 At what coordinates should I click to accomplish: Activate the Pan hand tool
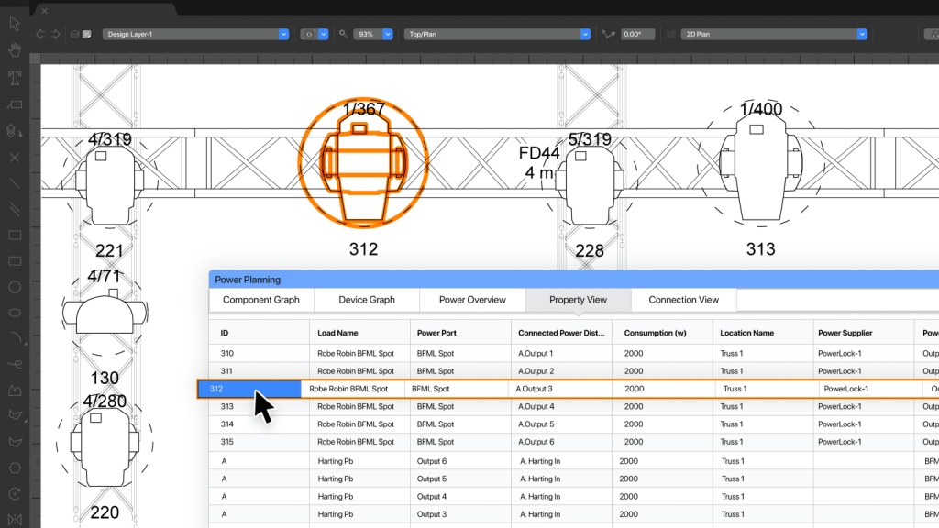[15, 49]
